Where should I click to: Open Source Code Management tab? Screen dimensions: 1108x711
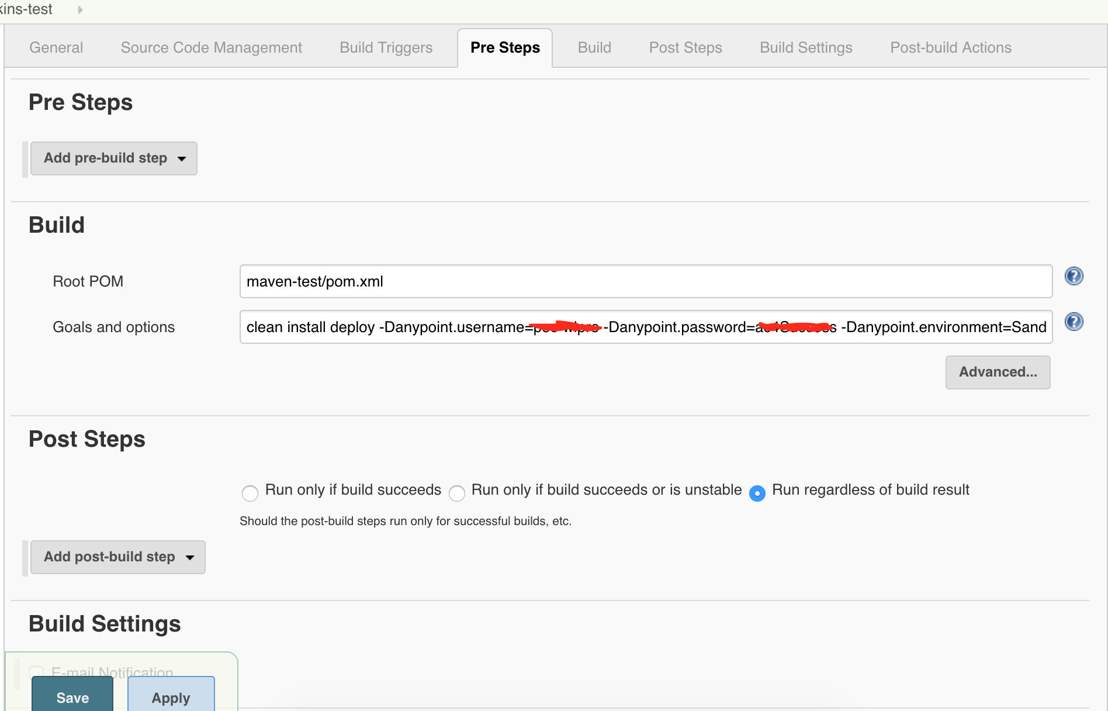pyautogui.click(x=211, y=47)
